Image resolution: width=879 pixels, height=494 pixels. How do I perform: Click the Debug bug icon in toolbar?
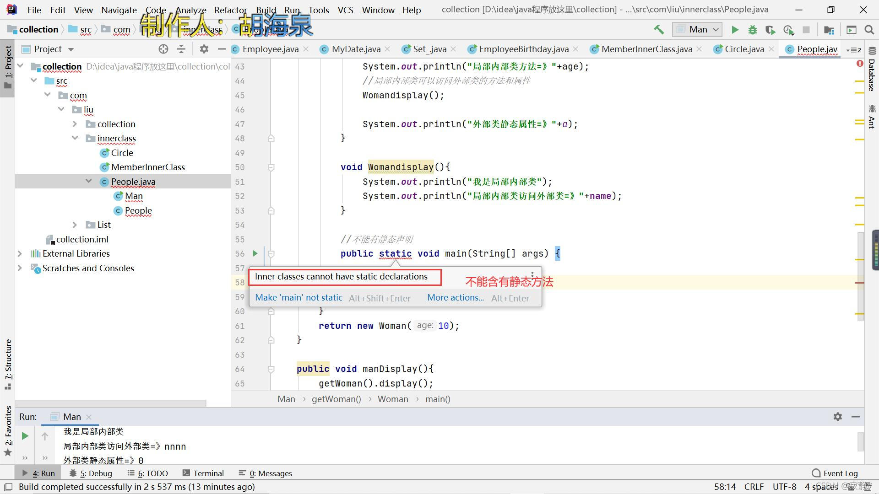coord(752,30)
